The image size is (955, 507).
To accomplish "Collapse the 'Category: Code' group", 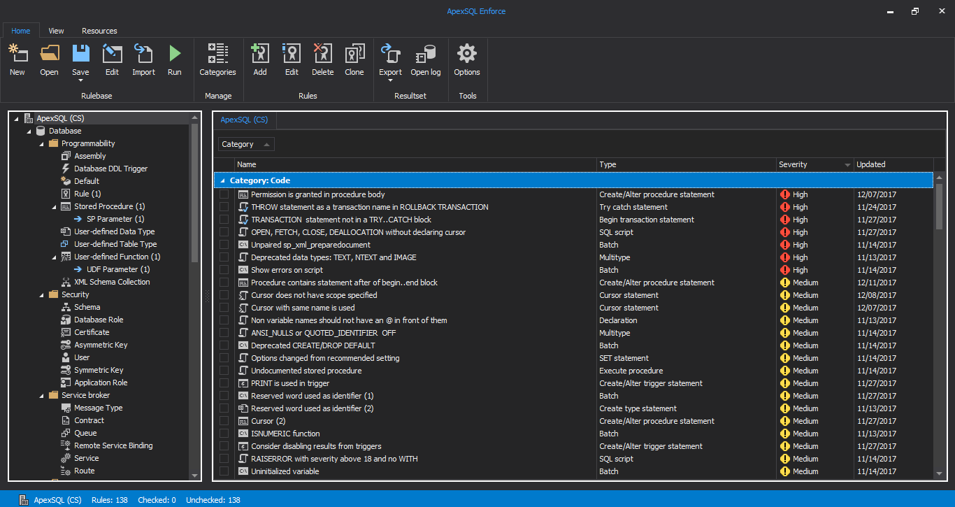I will click(222, 180).
